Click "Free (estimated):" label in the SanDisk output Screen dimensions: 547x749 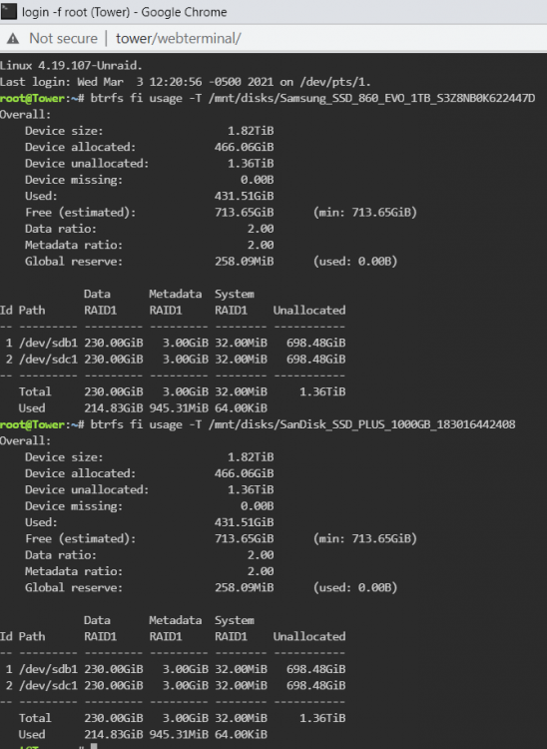pos(80,539)
